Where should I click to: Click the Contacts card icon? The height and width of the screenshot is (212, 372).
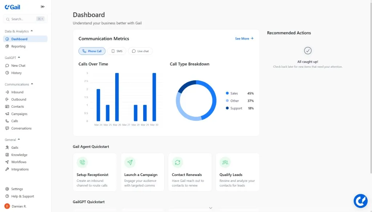7,107
